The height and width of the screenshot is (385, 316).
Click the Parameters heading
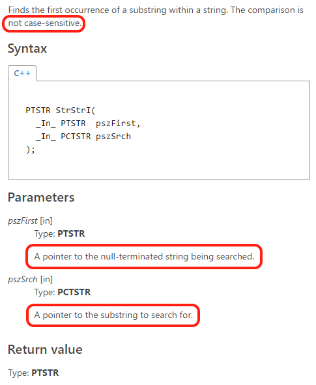[x=41, y=198]
